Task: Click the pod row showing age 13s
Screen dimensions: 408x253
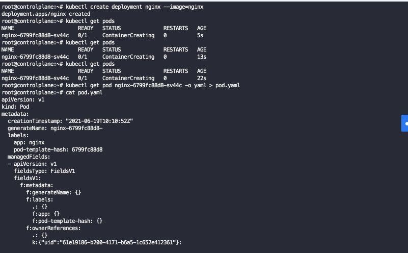Action: [x=102, y=57]
